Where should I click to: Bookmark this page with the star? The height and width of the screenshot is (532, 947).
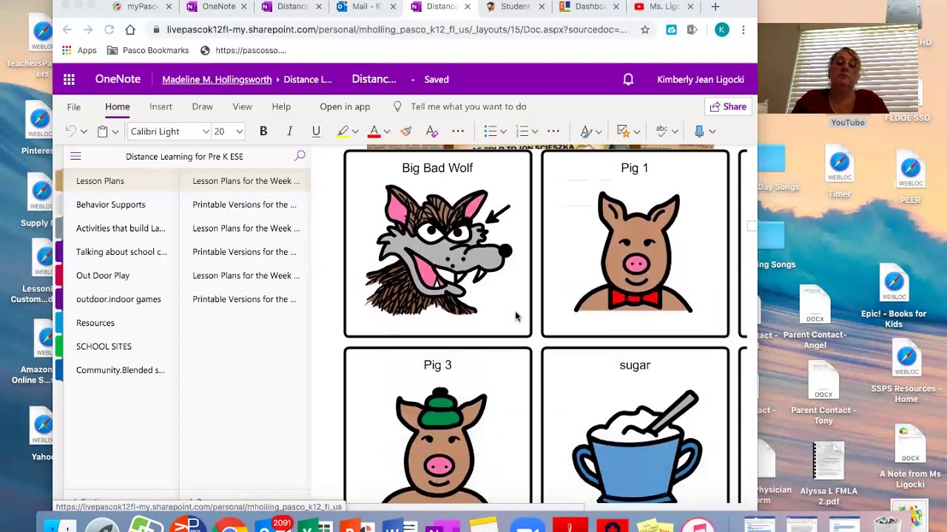(645, 30)
